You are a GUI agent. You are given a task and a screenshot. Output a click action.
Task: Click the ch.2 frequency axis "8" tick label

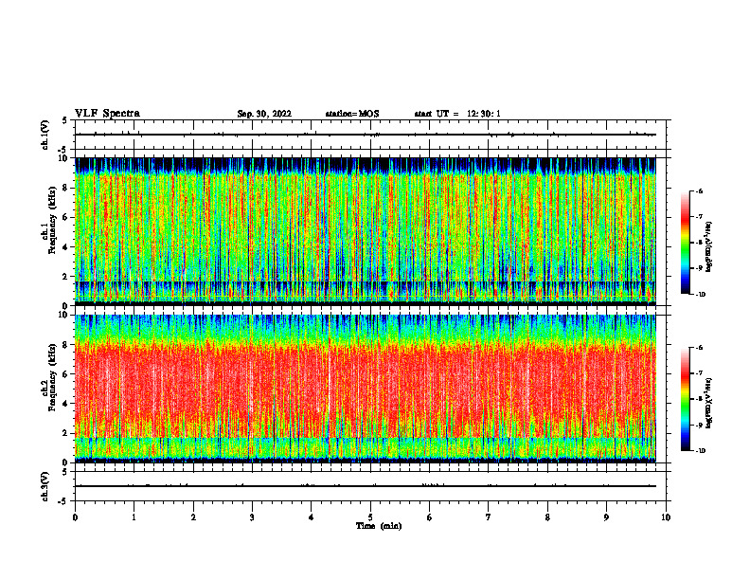(x=65, y=345)
